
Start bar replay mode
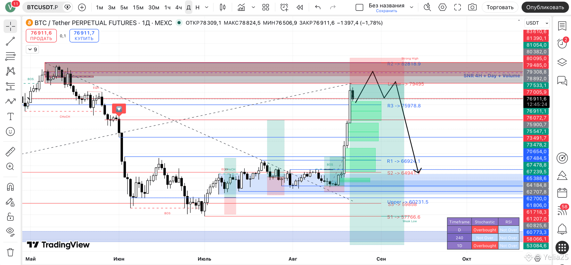coord(300,7)
